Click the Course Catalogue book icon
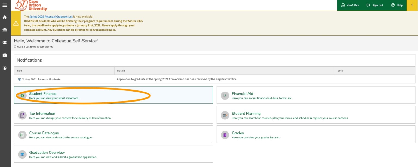 (x=22, y=135)
